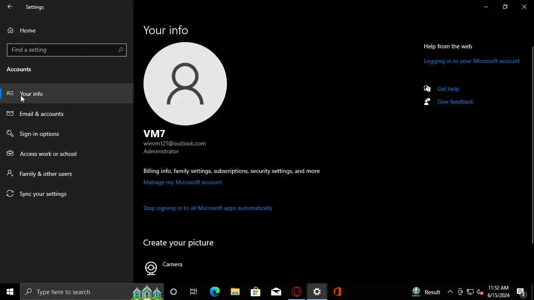Open Task View on the taskbar
Image resolution: width=534 pixels, height=300 pixels.
pyautogui.click(x=194, y=292)
